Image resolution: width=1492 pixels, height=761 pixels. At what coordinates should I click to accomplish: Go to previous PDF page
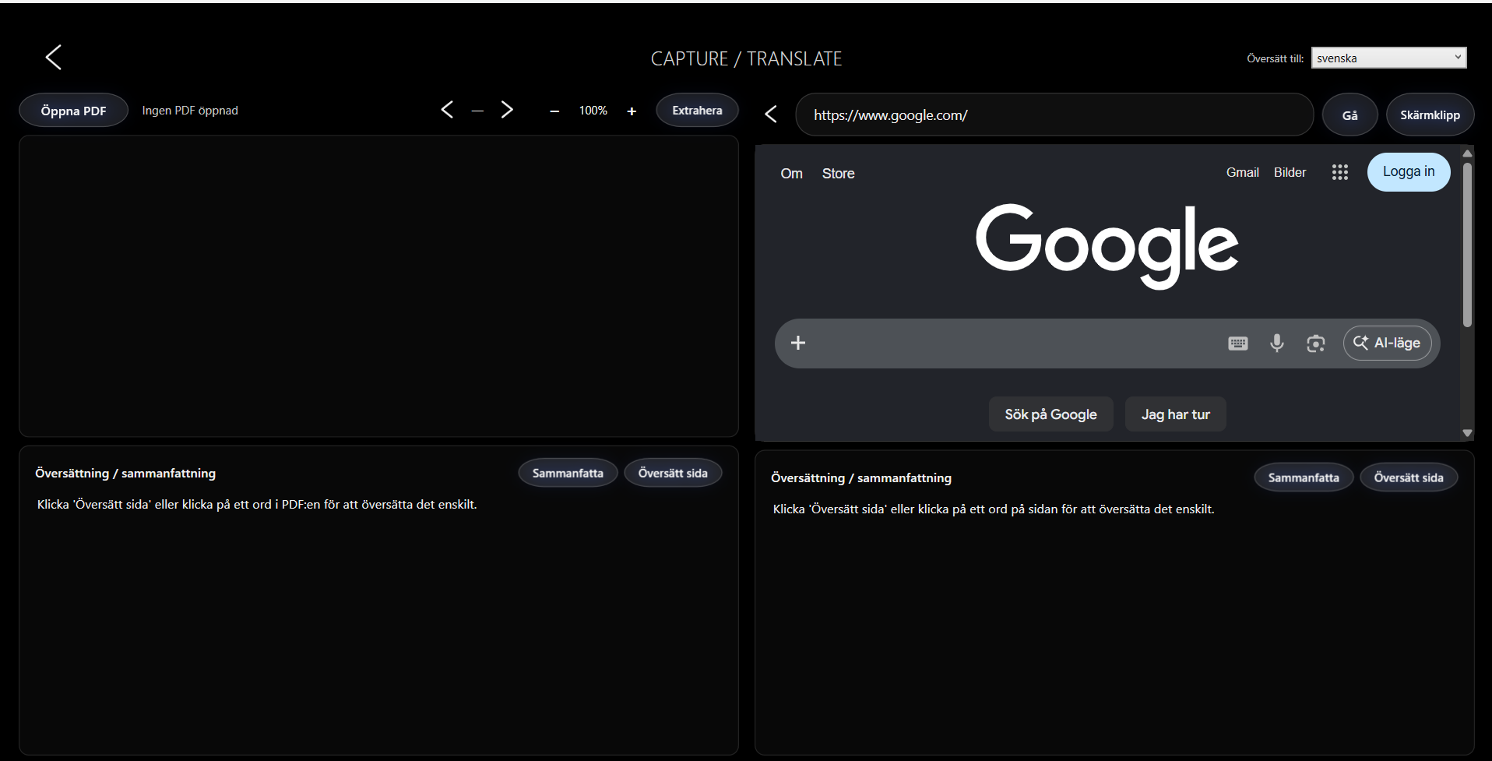447,110
